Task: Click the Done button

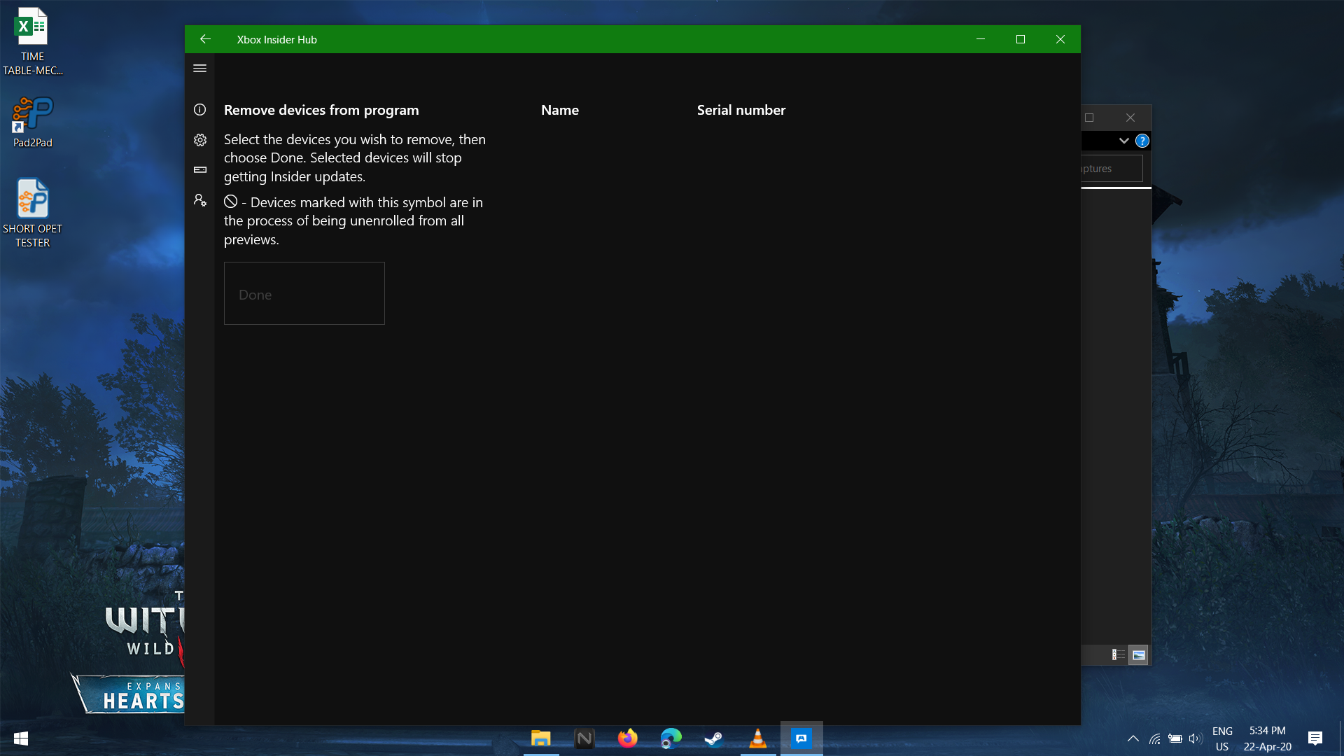Action: pyautogui.click(x=304, y=293)
